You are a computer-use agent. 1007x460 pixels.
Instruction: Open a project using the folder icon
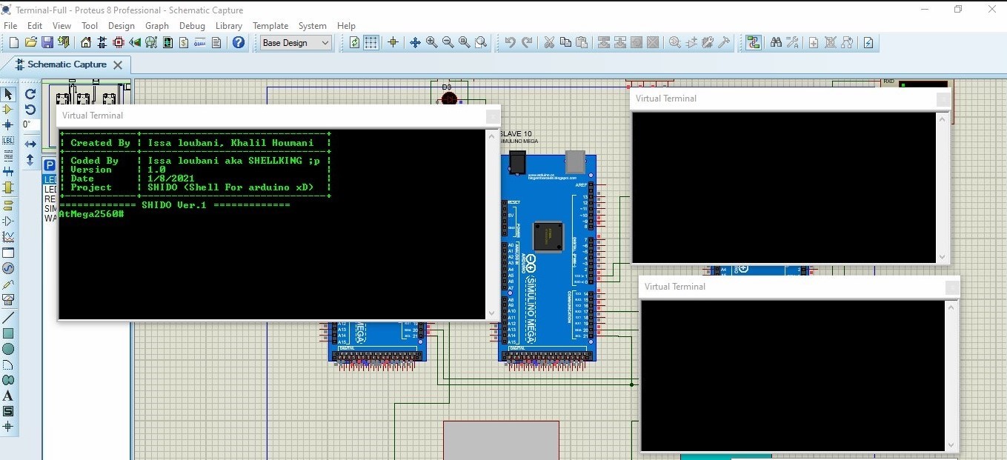tap(30, 43)
